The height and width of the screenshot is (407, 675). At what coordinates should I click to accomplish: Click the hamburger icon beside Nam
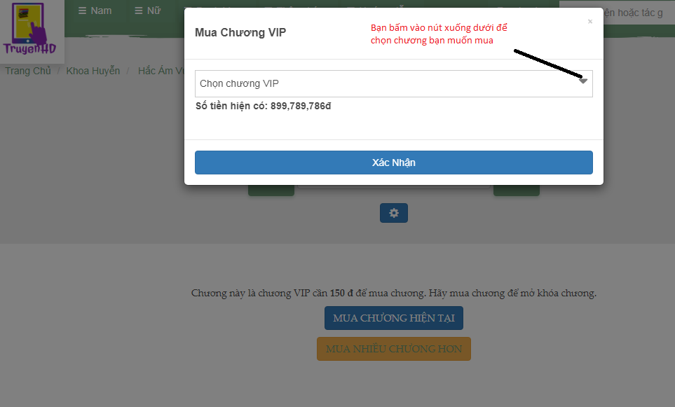tap(82, 11)
